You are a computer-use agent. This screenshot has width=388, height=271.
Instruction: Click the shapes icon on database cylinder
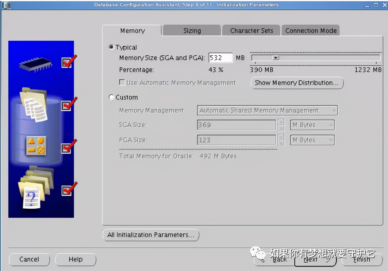tap(36, 146)
